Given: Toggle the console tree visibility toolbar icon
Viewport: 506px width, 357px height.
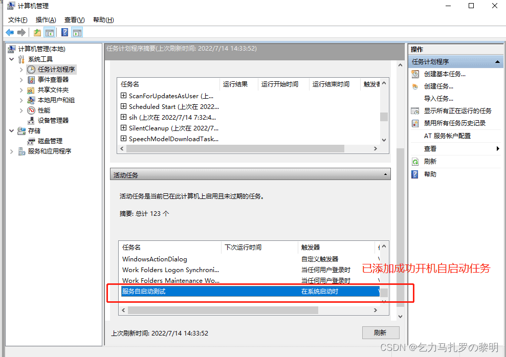Looking at the screenshot, I should tap(50, 32).
